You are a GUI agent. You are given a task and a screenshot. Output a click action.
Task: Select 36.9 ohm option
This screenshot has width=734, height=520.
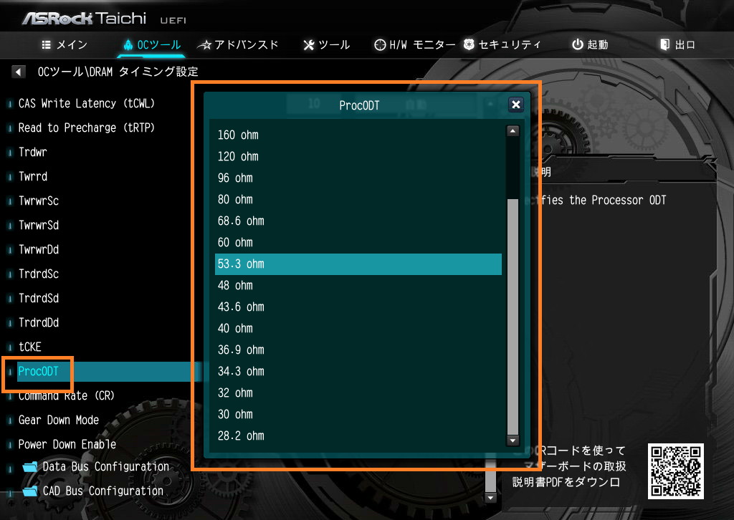click(x=358, y=350)
